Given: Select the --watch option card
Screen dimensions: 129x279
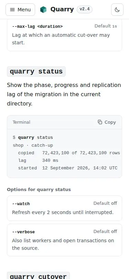Looking at the screenshot, I should 65,208.
